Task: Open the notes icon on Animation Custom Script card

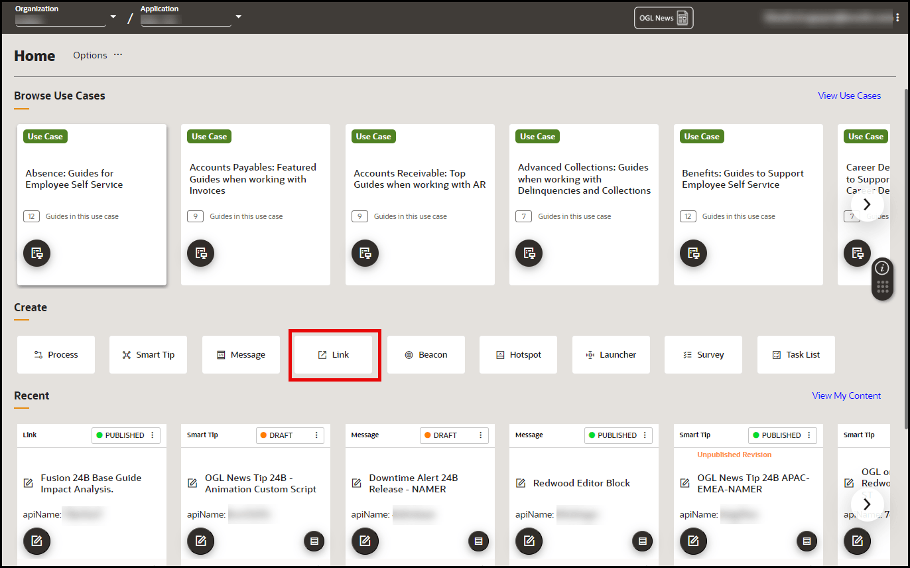Action: point(314,541)
